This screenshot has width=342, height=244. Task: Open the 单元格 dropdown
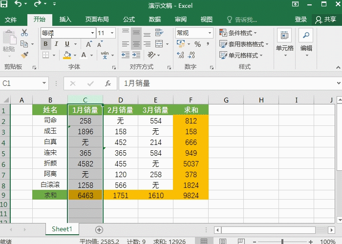[x=285, y=42]
